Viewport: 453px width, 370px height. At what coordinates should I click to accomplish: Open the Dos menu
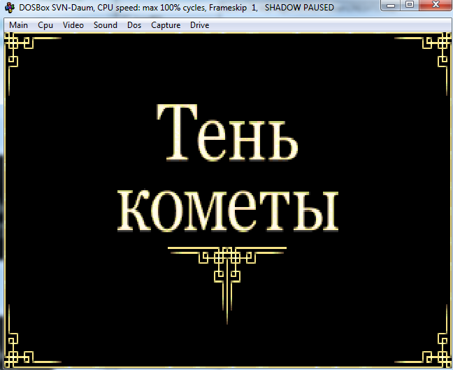(x=134, y=25)
